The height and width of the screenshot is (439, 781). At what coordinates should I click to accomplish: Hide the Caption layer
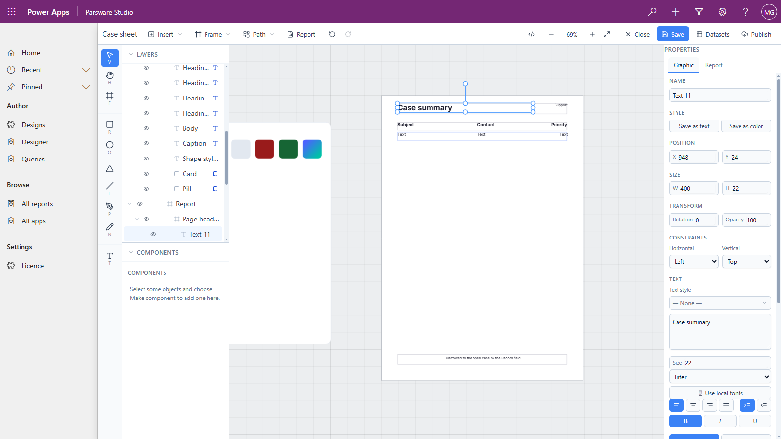(x=146, y=143)
